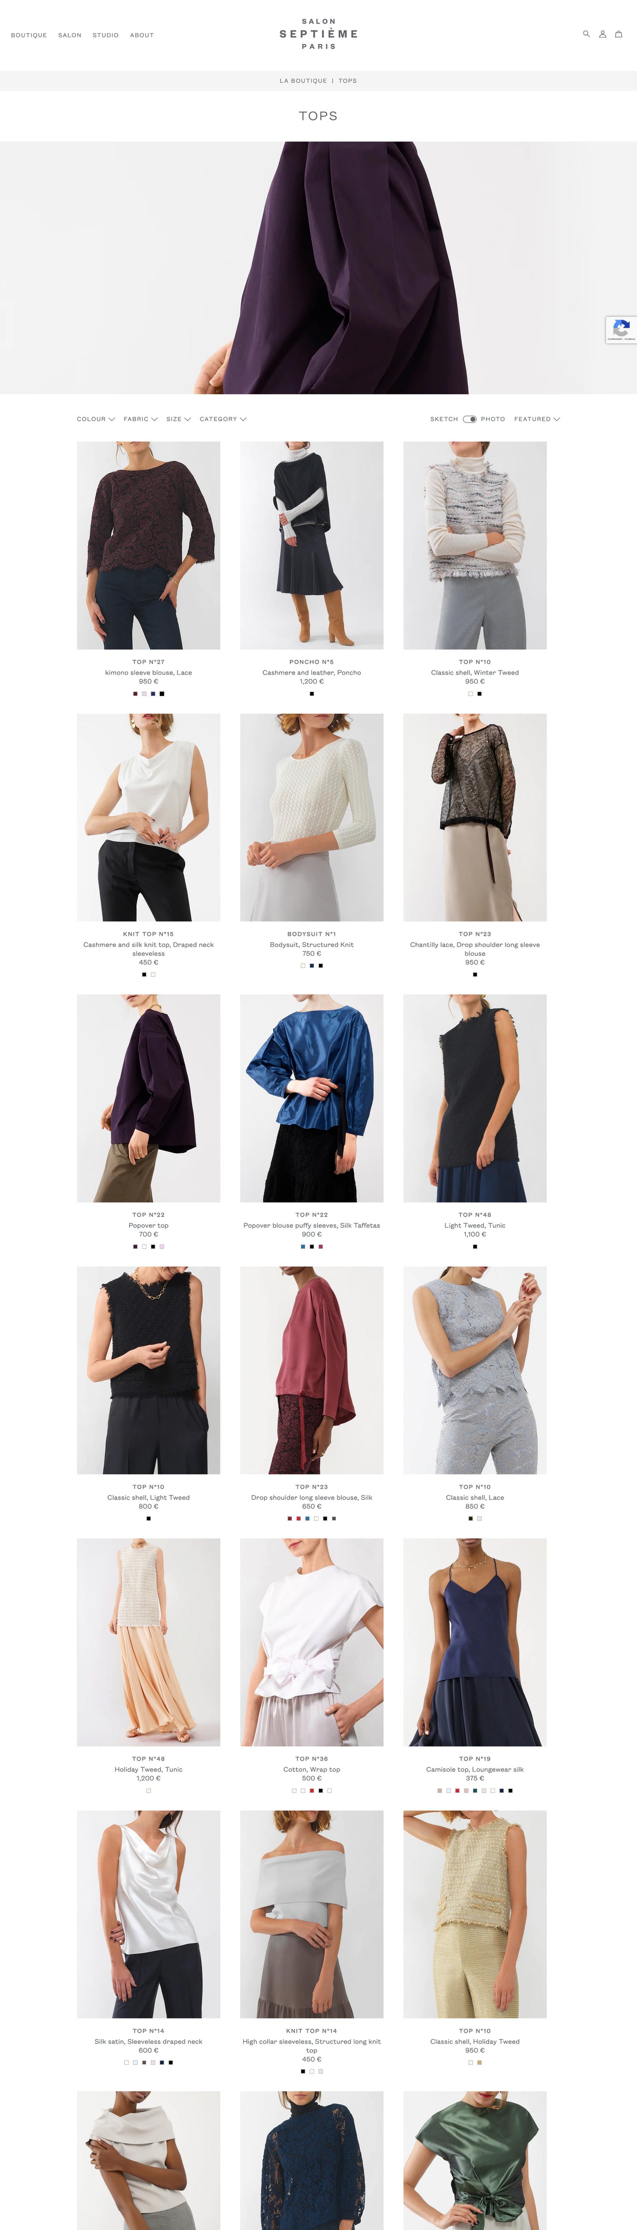Image resolution: width=637 pixels, height=2230 pixels.
Task: Open blue Silk Taffetas popover blouse photo
Action: pos(312,1098)
